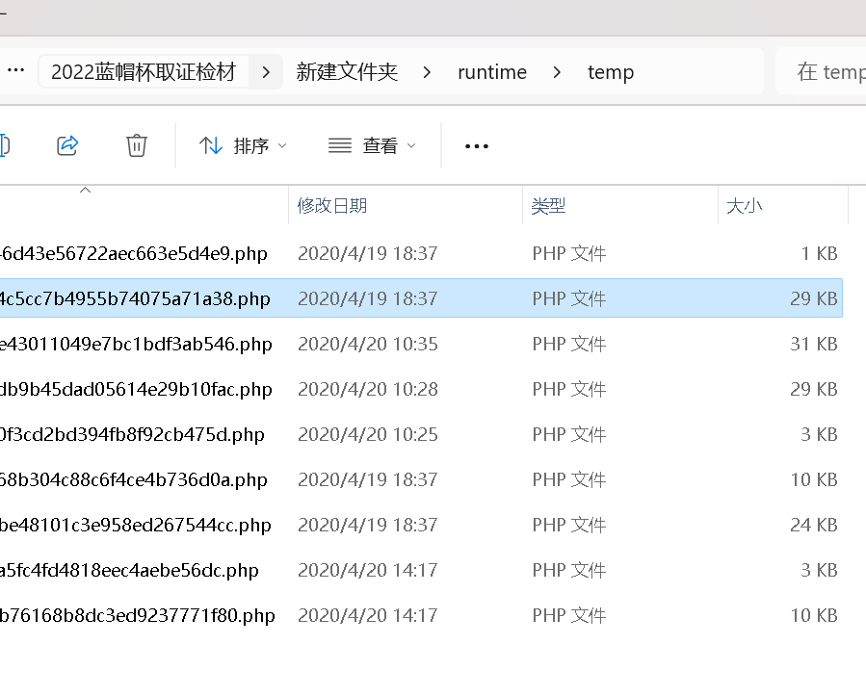The width and height of the screenshot is (866, 696).
Task: Click the 排序 sort-arrows icon
Action: 210,144
